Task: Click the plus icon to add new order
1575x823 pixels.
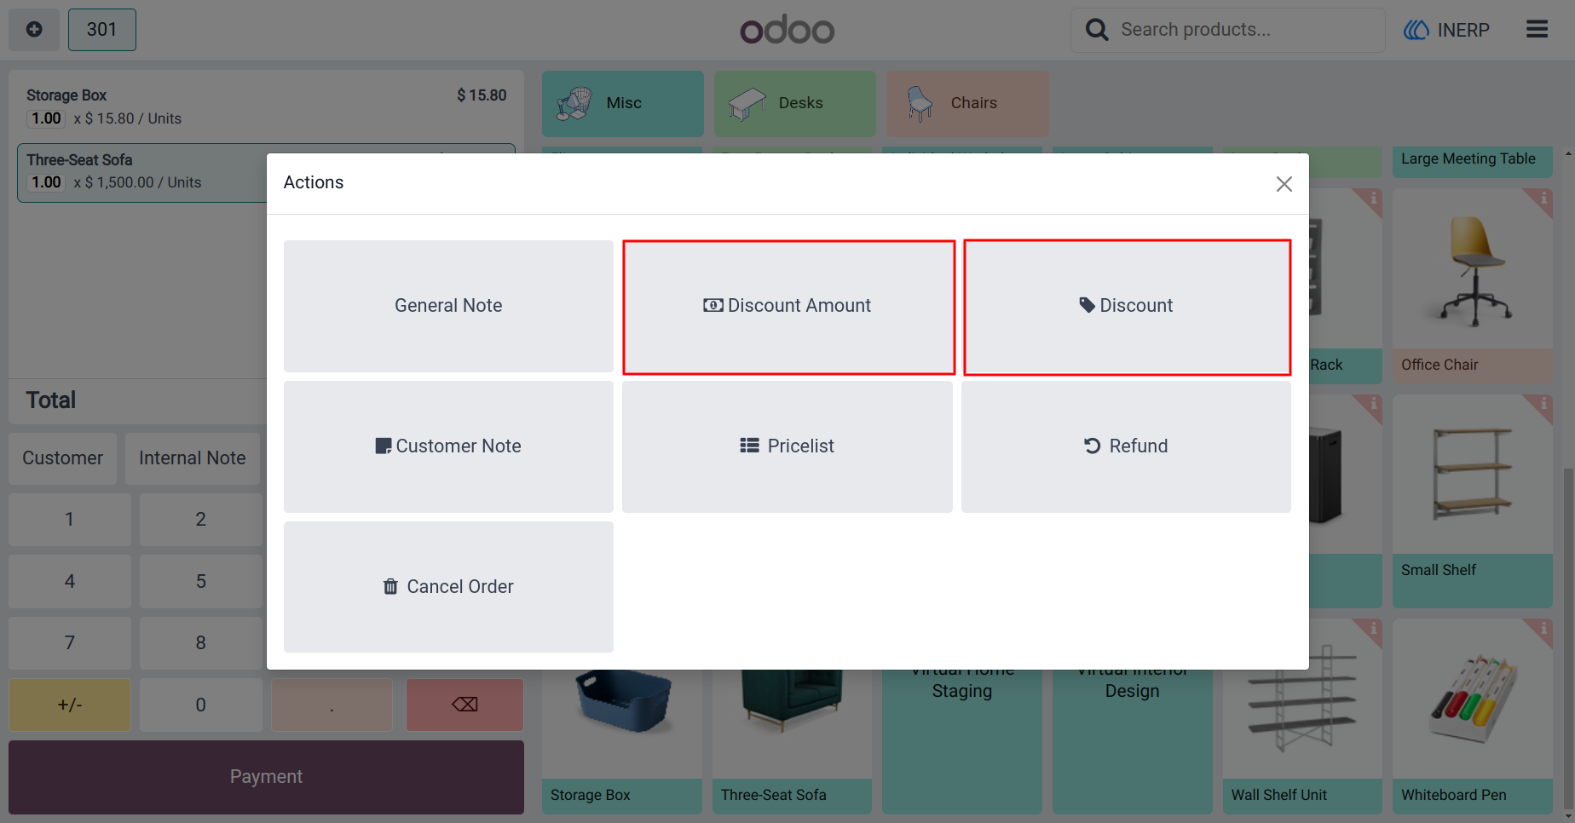Action: (x=34, y=30)
